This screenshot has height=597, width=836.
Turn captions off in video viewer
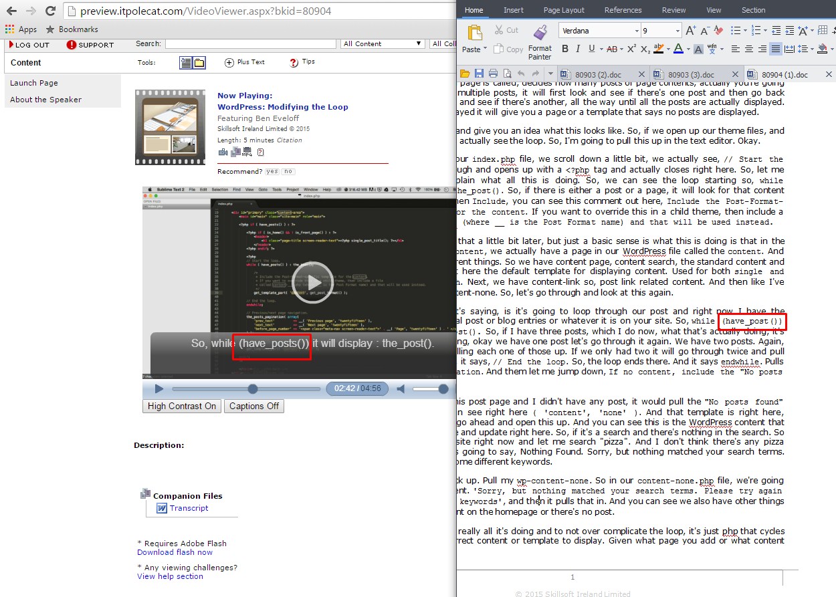point(254,406)
